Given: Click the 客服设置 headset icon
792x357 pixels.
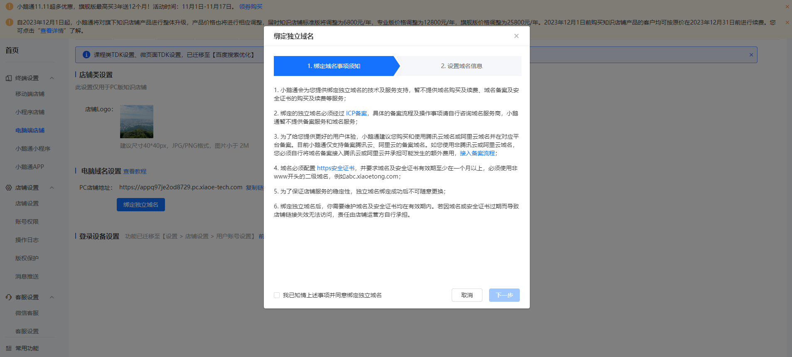Looking at the screenshot, I should 9,297.
